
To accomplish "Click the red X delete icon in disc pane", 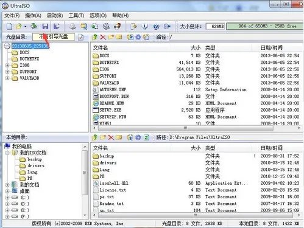I will tap(103, 37).
